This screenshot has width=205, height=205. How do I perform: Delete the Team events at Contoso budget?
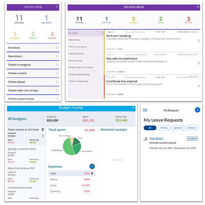pos(43,129)
